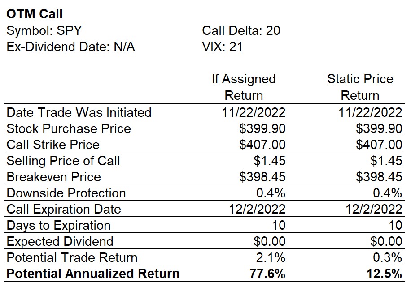This screenshot has height=291, width=411.
Task: Click the Static Price call strike $407.00
Action: coord(379,145)
